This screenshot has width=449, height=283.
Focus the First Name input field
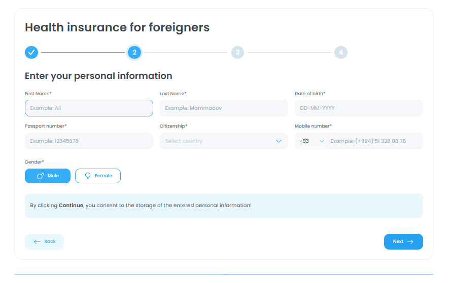[89, 108]
